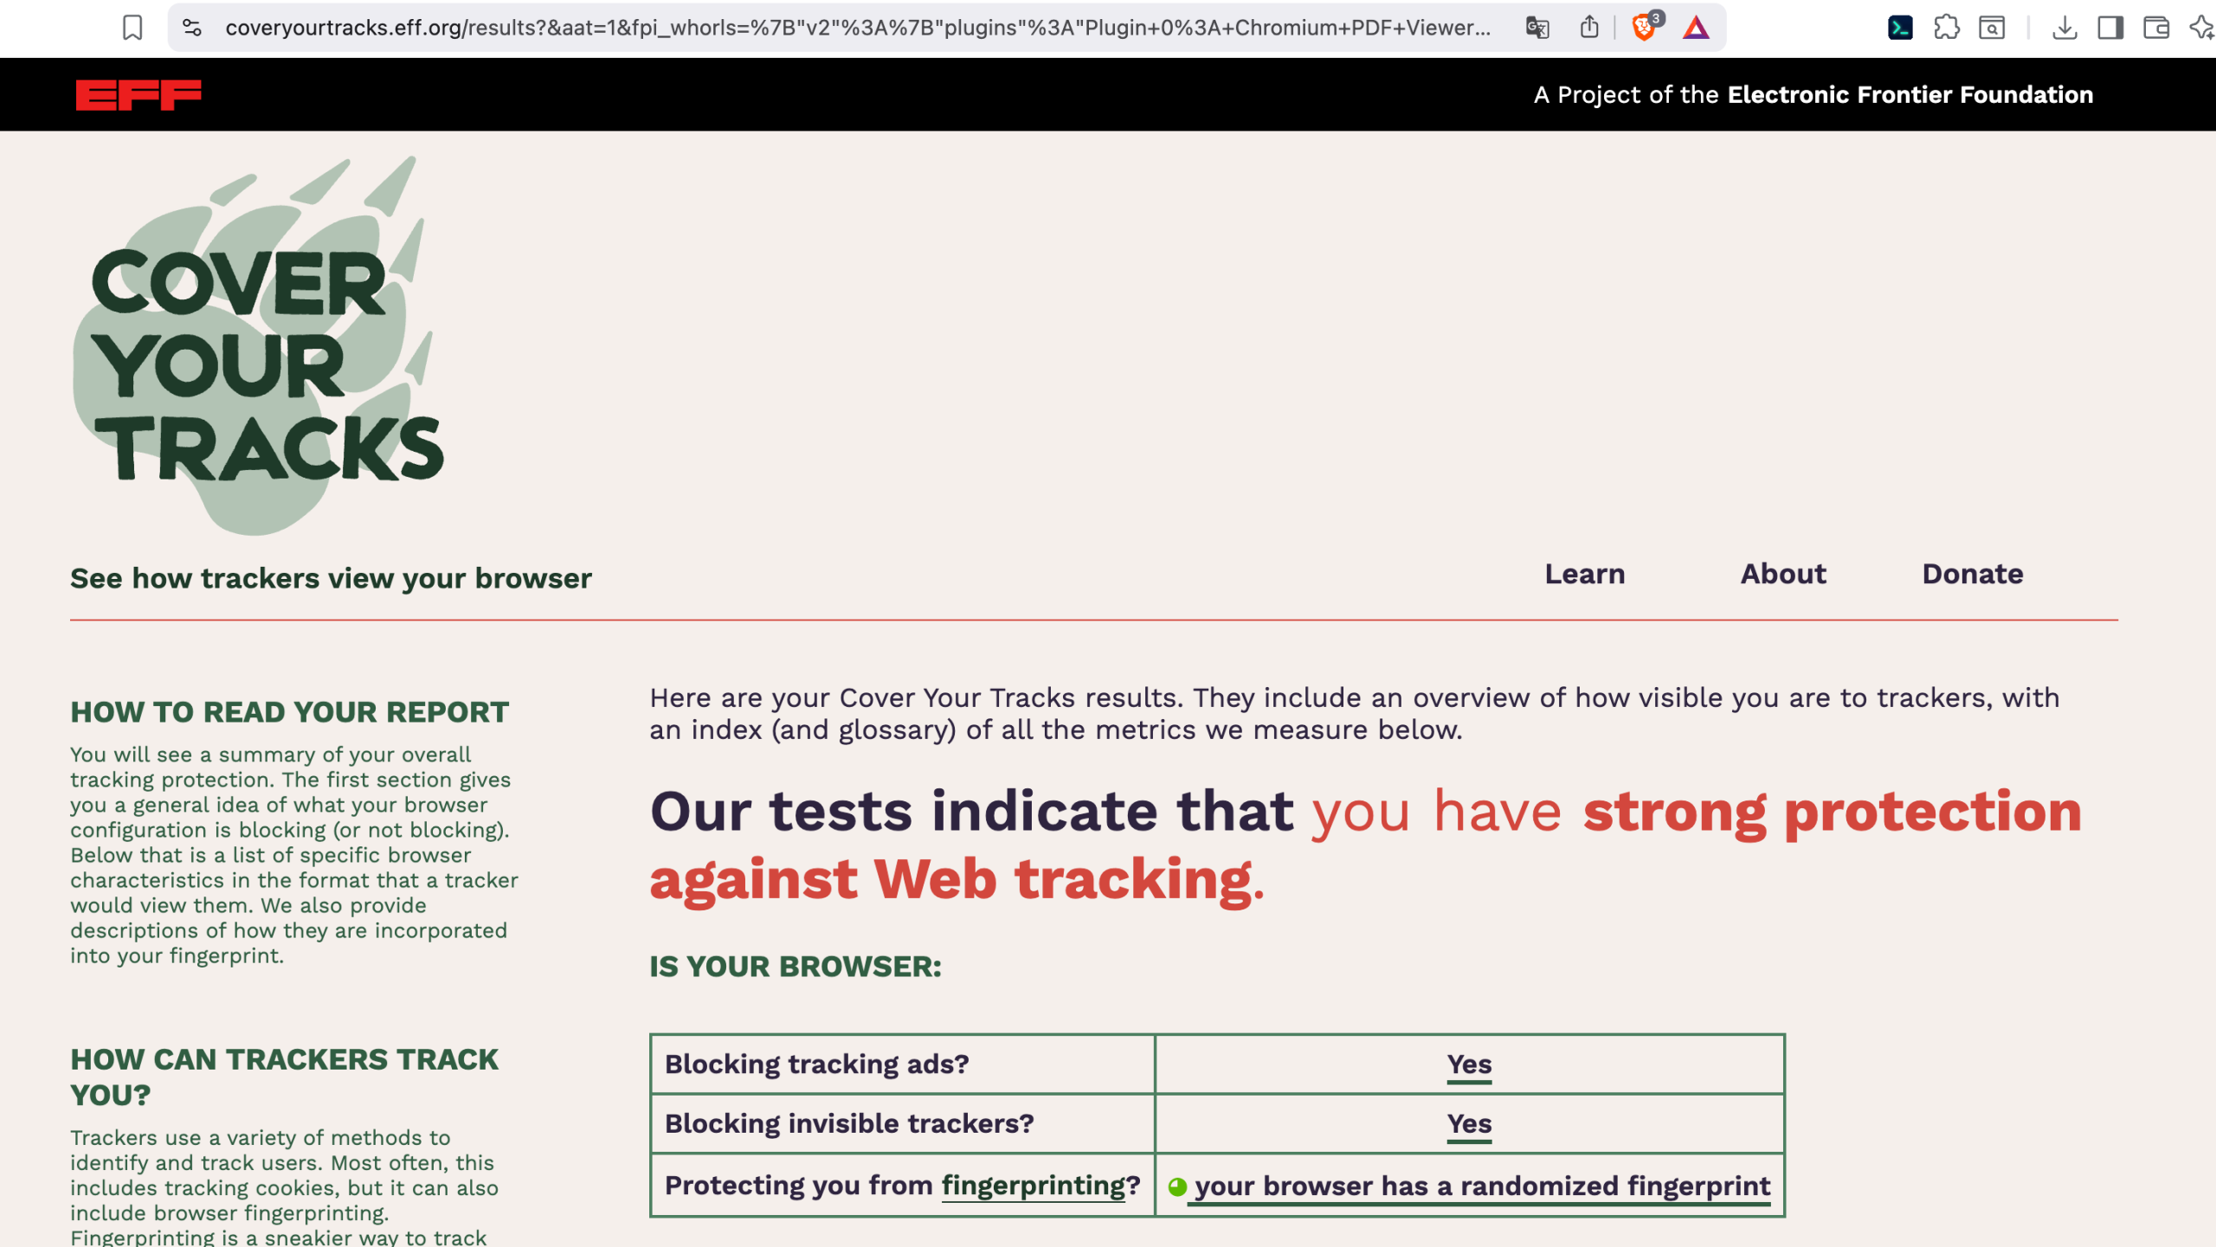Click the Leo AI sparkle icon
2216x1247 pixels.
(x=2202, y=29)
